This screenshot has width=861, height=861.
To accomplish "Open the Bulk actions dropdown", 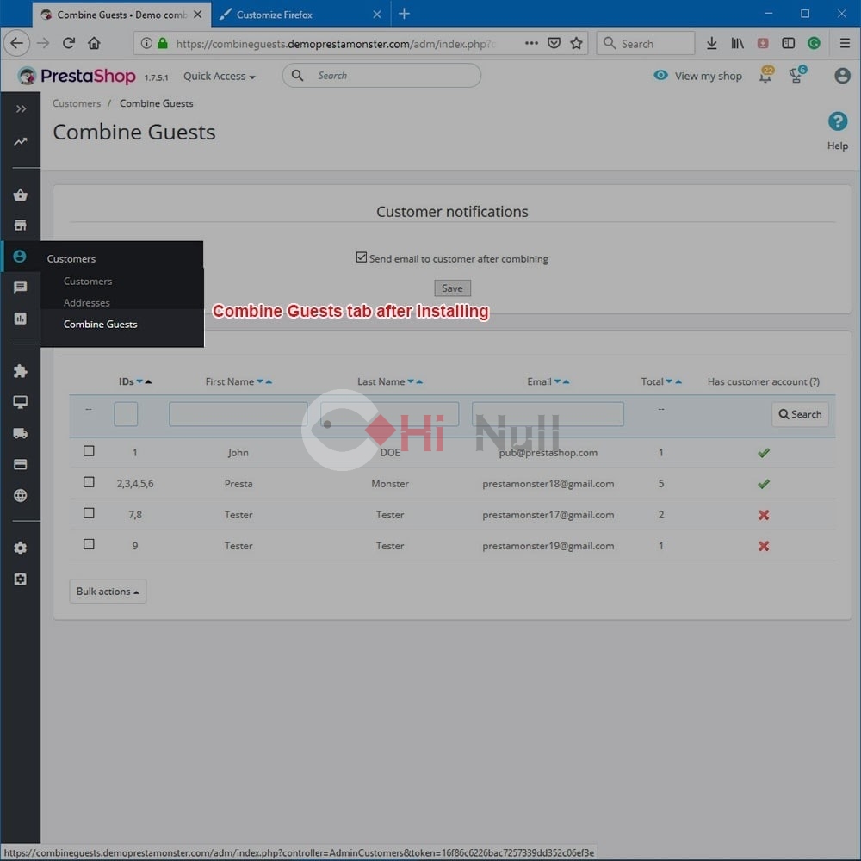I will (108, 592).
